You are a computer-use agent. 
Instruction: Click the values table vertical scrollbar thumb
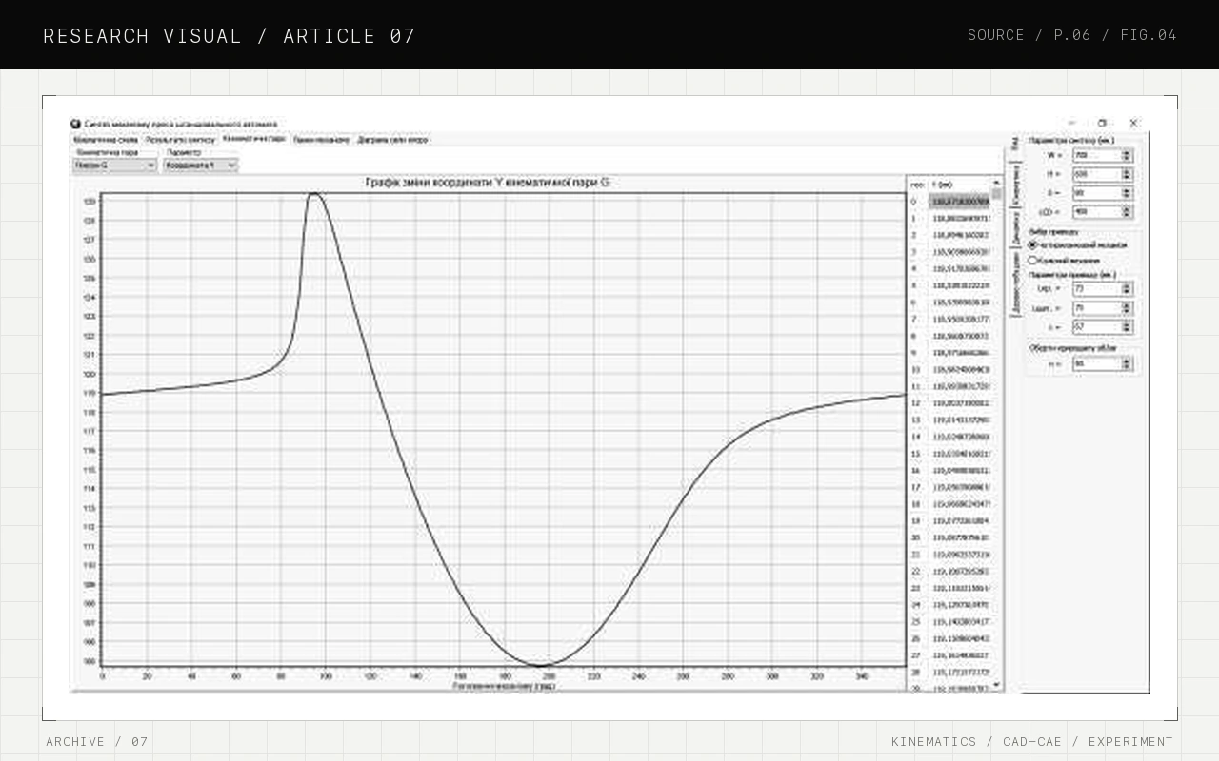pos(997,194)
